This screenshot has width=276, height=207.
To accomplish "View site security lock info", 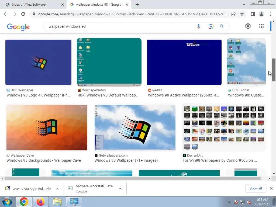I will click(34, 14).
